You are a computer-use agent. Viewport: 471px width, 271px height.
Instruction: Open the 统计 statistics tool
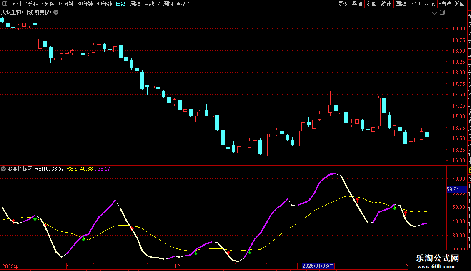click(386, 4)
